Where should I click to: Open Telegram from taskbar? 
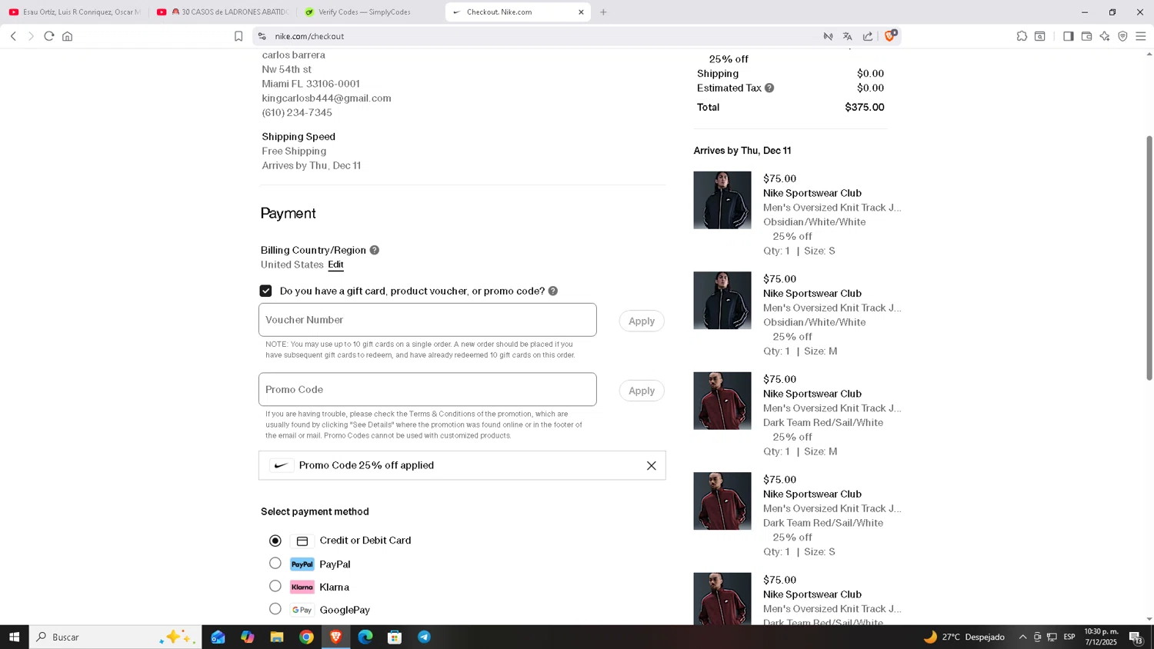coord(424,637)
